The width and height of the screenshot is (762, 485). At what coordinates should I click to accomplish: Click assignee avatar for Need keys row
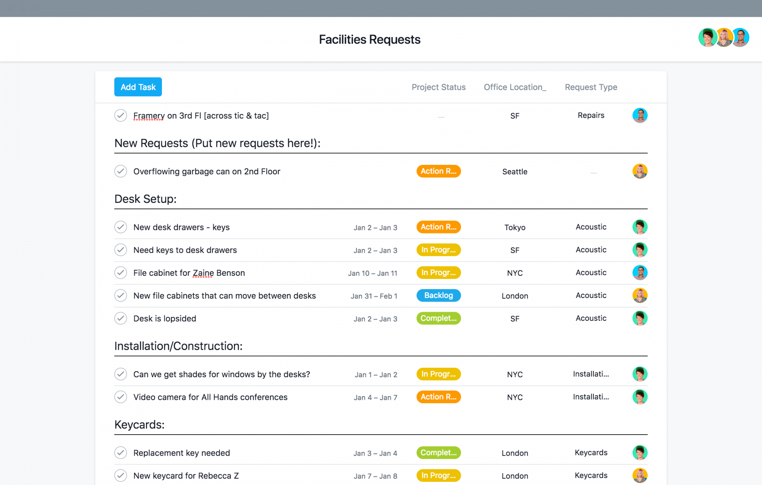click(640, 250)
